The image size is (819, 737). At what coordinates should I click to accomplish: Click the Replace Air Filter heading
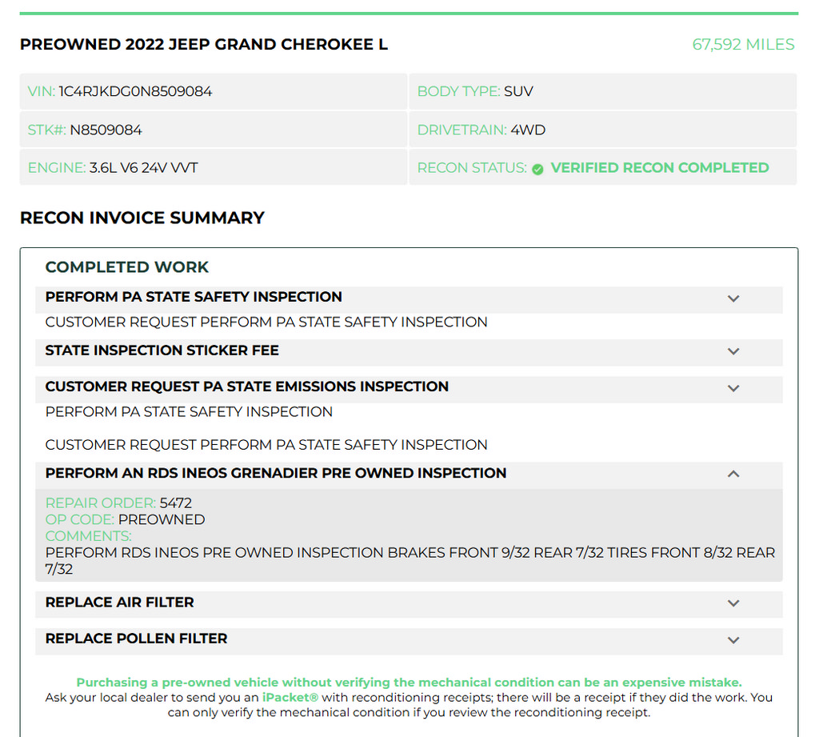[120, 602]
